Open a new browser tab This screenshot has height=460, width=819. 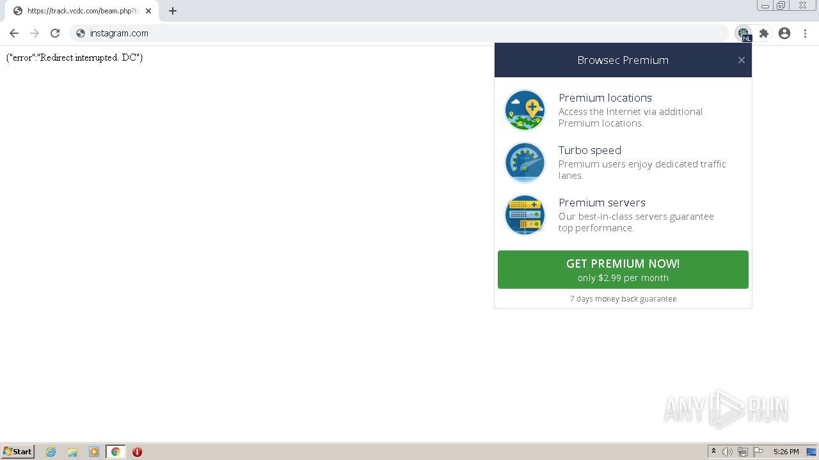click(173, 11)
